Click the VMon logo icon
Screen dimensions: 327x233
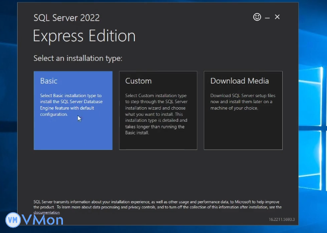click(x=13, y=220)
